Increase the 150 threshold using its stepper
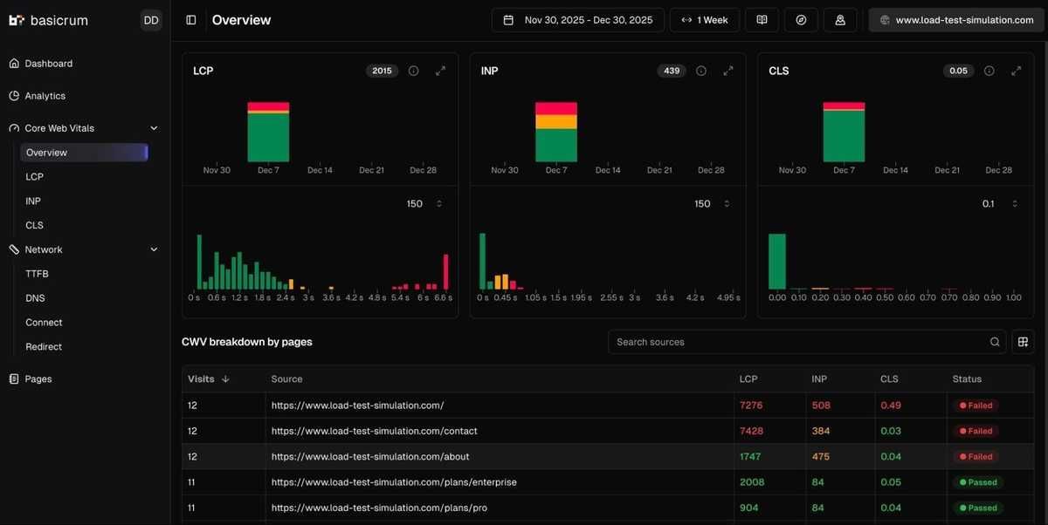 pyautogui.click(x=438, y=200)
